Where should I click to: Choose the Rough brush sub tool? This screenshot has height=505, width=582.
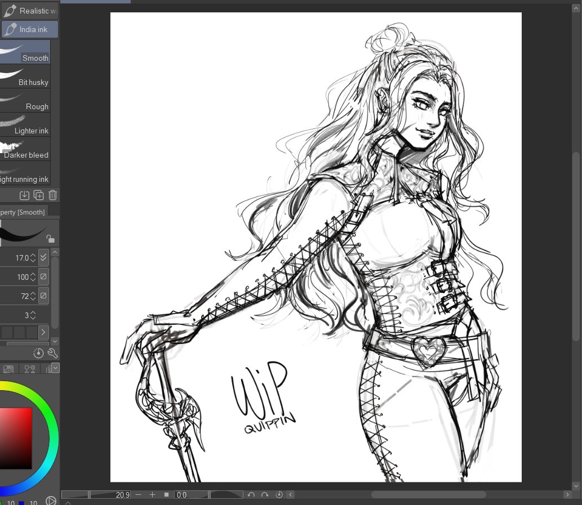click(x=25, y=101)
